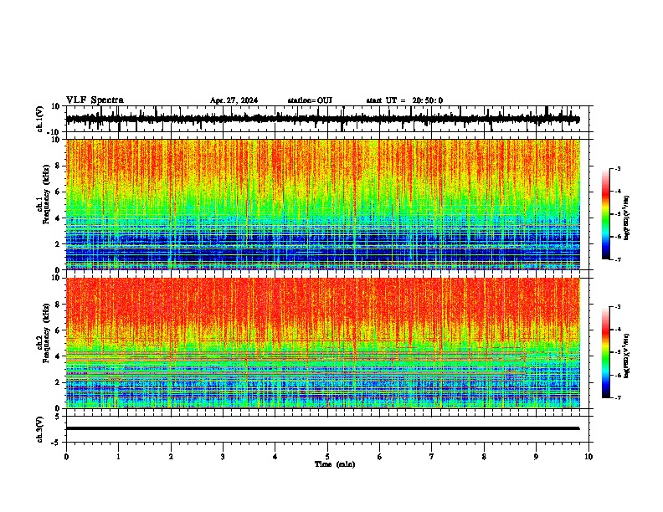Viewport: 663px width, 512px height.
Task: Click the ch.1 color bar log(PSD) label
Action: 626,218
